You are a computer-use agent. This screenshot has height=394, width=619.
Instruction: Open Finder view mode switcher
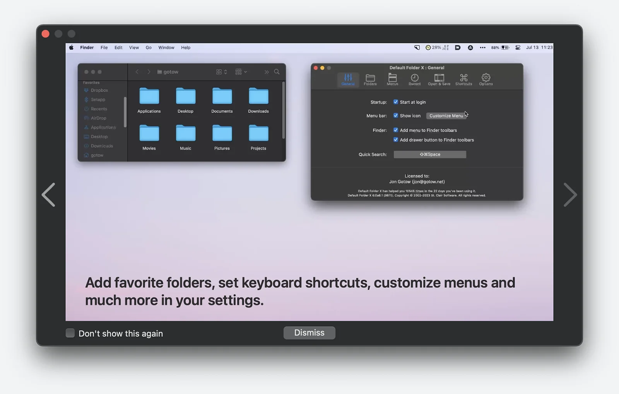[x=221, y=72]
